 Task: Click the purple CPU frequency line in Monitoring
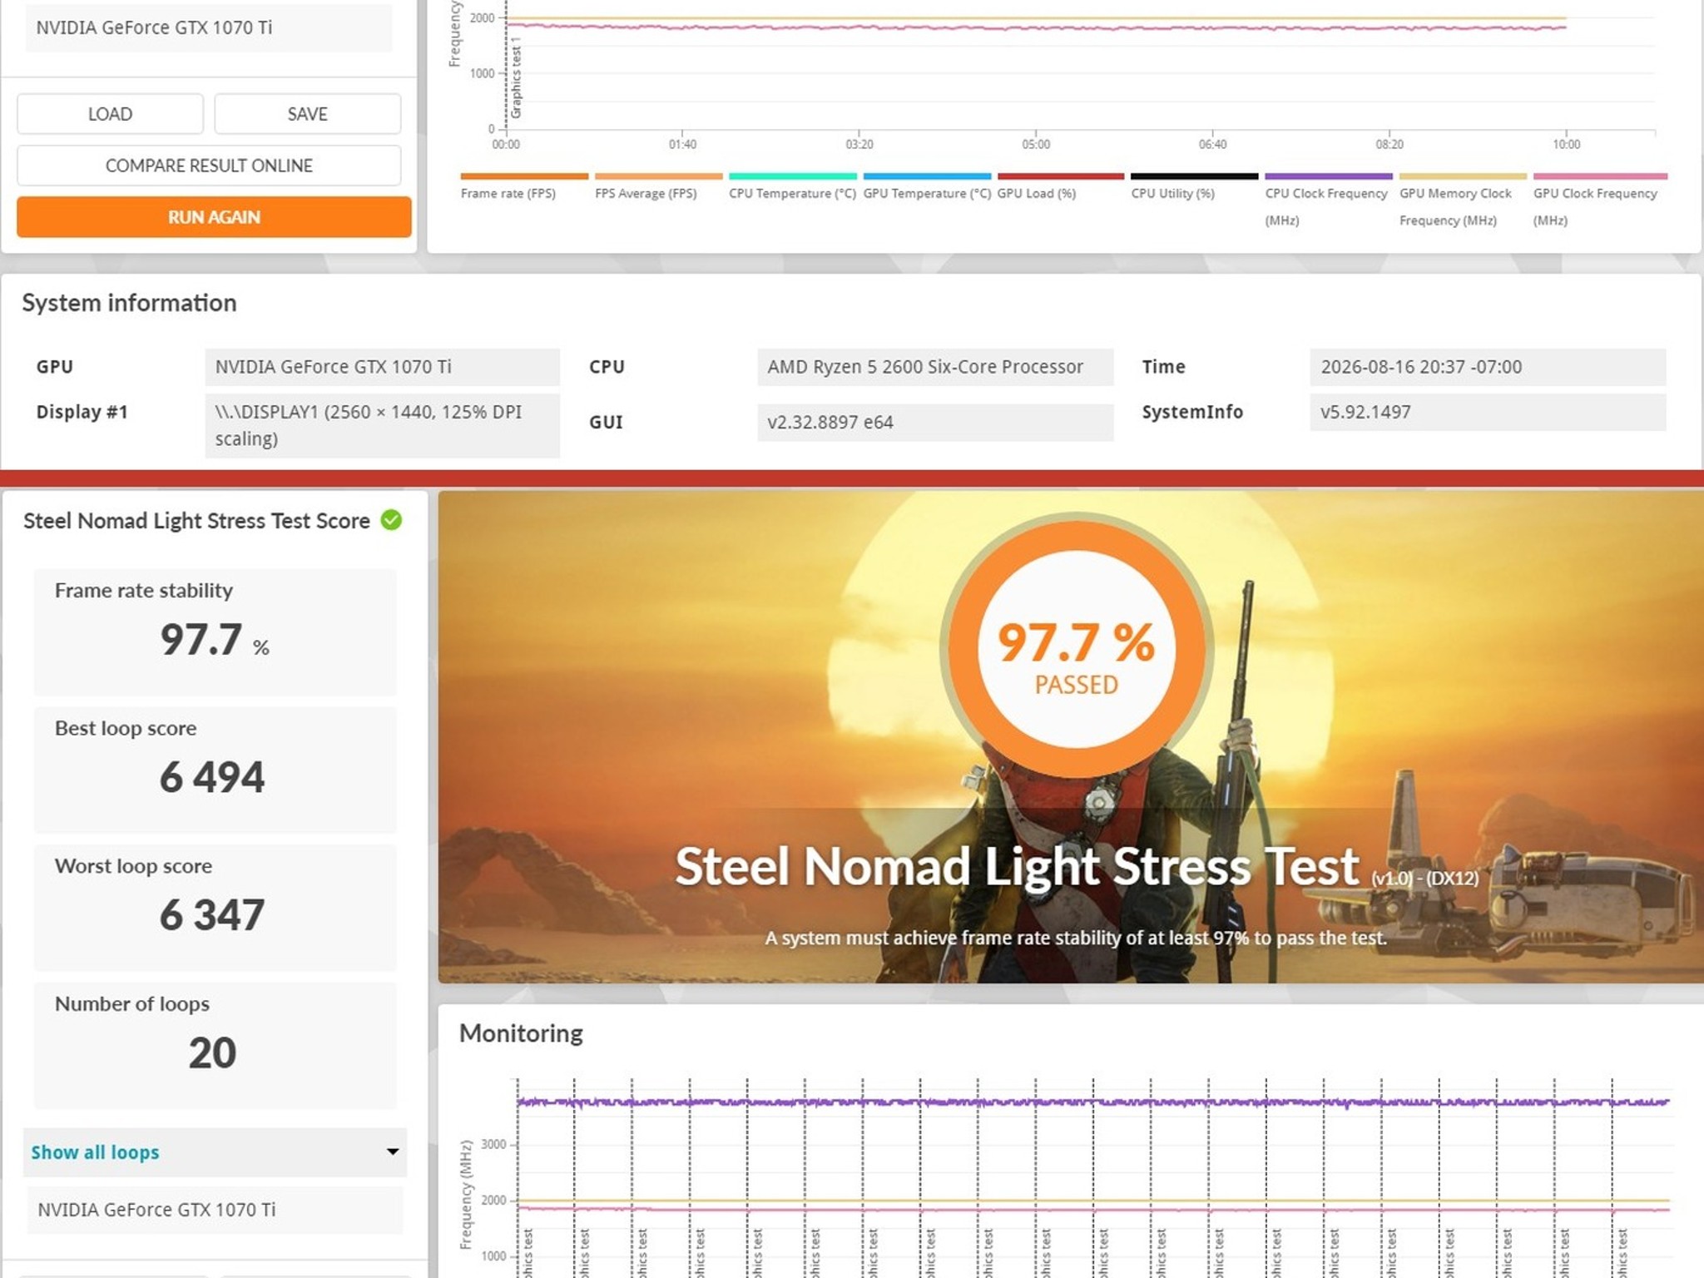click(x=1093, y=1102)
